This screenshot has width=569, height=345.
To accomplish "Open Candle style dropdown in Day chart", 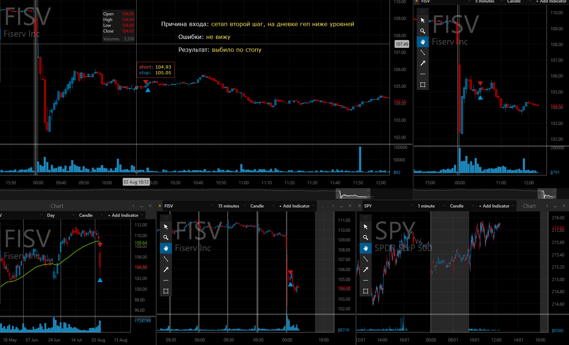I will [91, 215].
